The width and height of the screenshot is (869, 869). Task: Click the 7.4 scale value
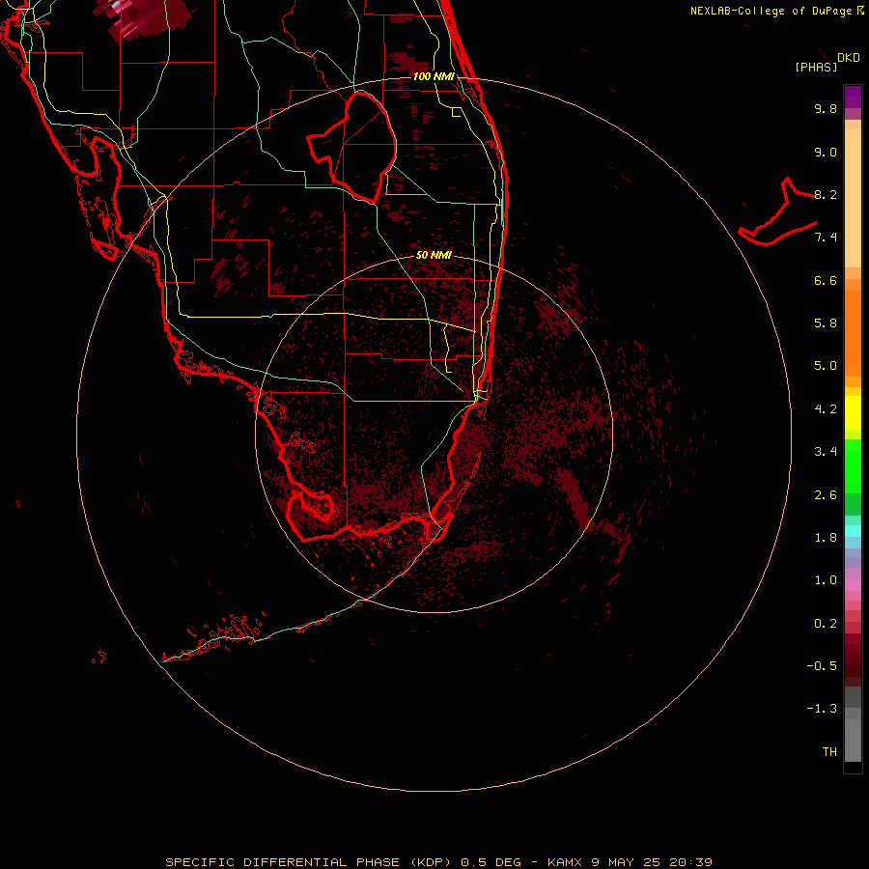click(826, 238)
